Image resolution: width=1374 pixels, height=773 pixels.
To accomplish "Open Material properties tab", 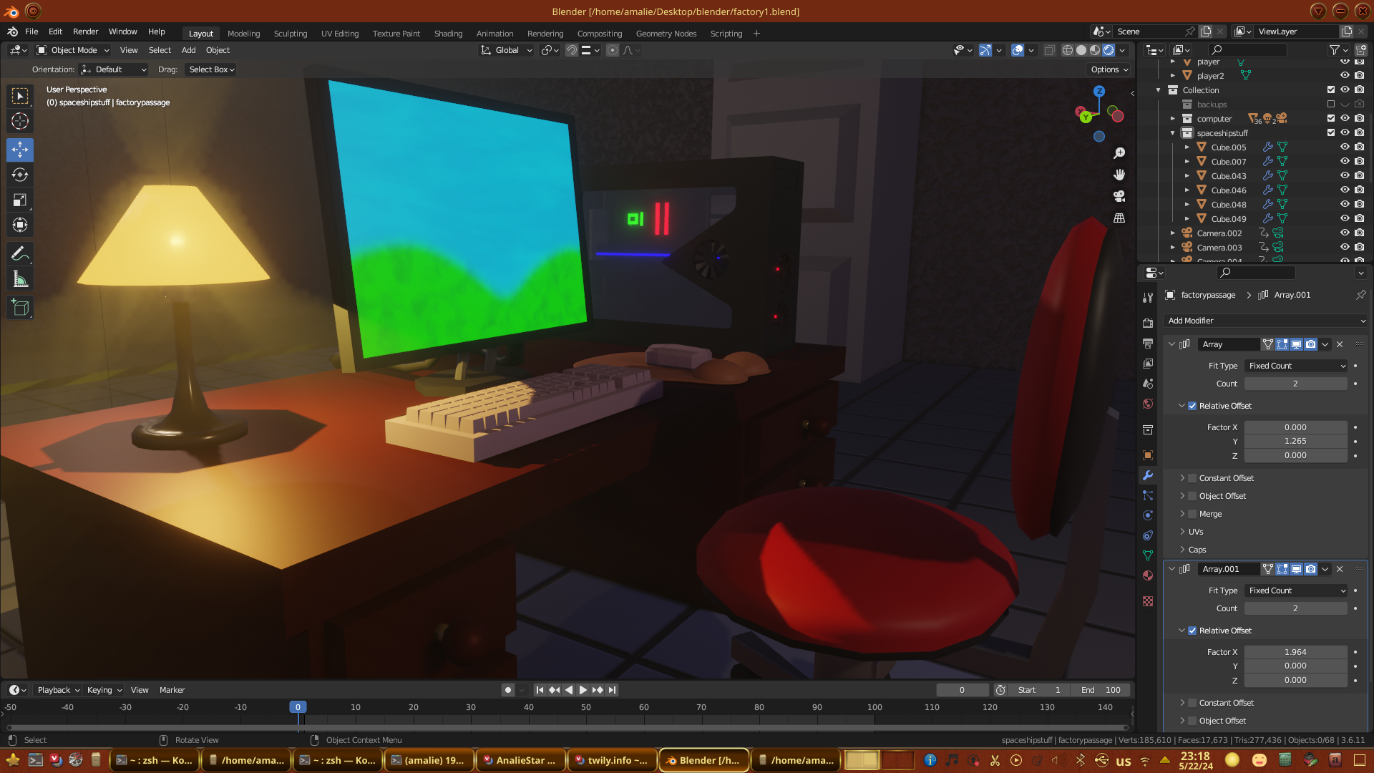I will pyautogui.click(x=1148, y=575).
